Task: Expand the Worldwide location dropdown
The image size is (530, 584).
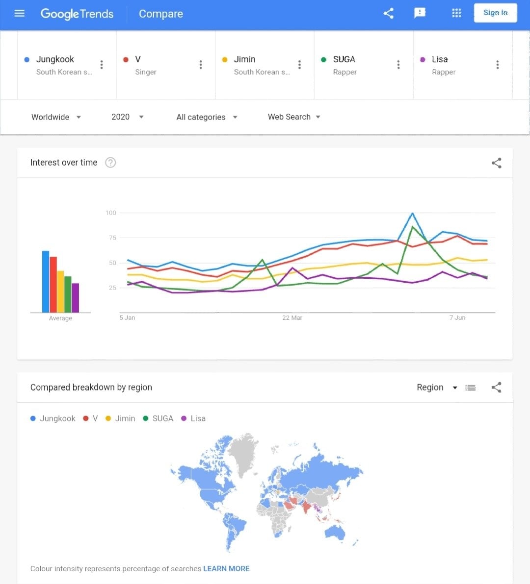Action: 56,117
